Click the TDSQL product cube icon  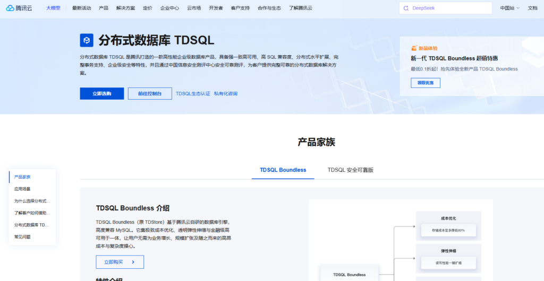pyautogui.click(x=87, y=40)
